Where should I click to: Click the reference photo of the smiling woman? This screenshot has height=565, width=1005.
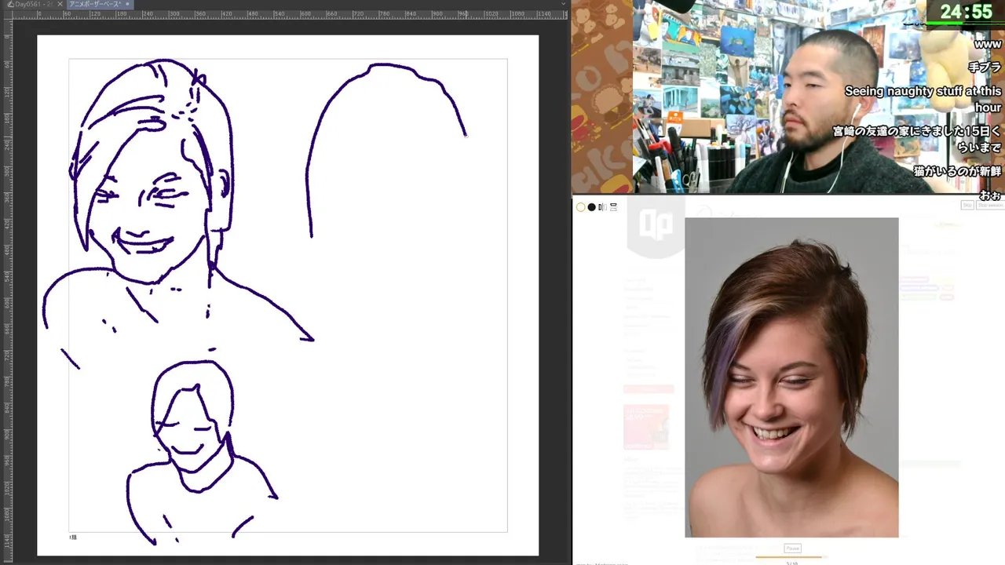pos(791,377)
